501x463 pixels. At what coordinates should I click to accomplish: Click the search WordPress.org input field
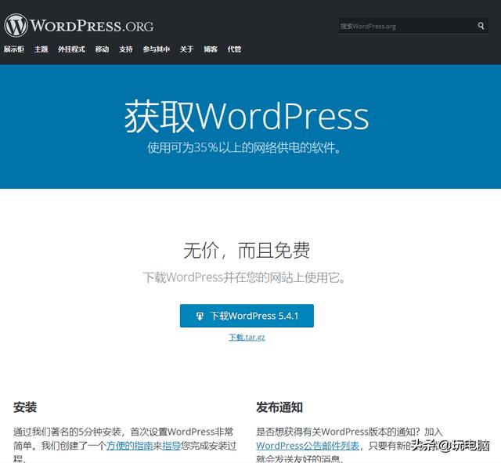(405, 26)
